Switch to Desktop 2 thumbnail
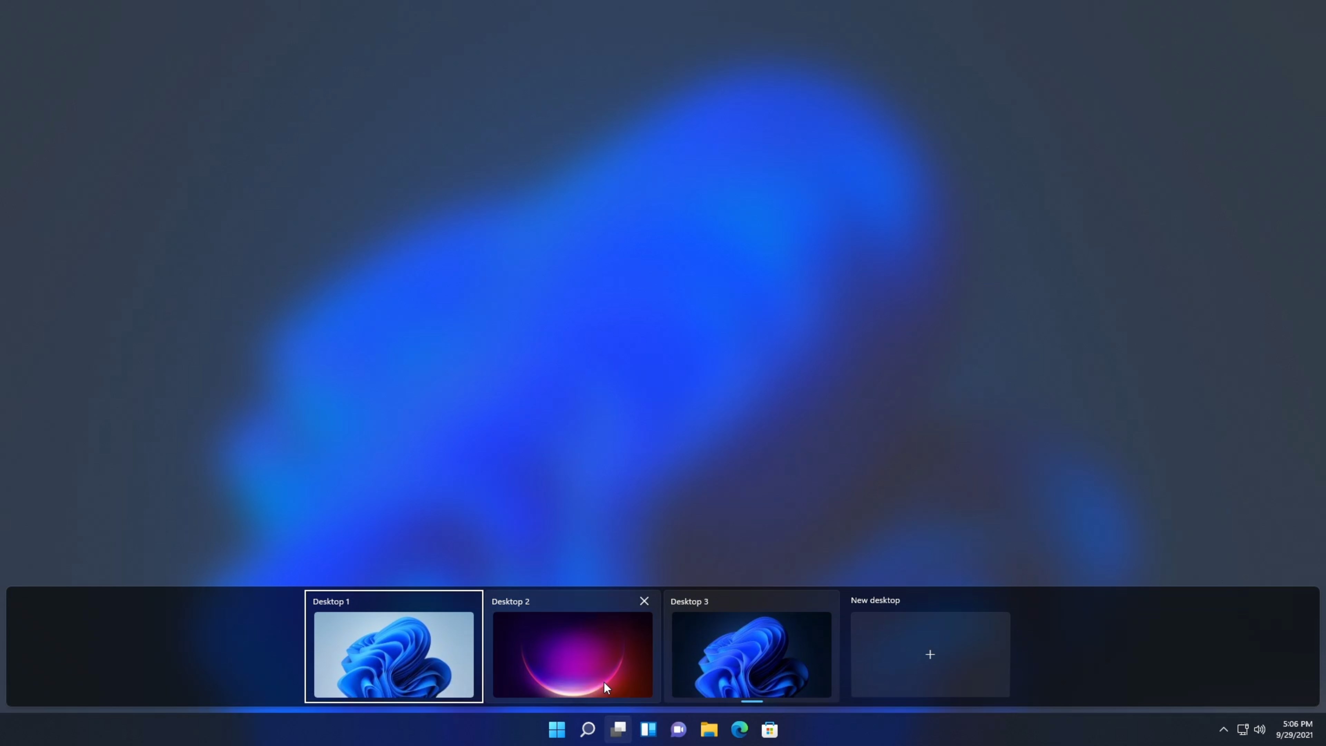 tap(573, 654)
